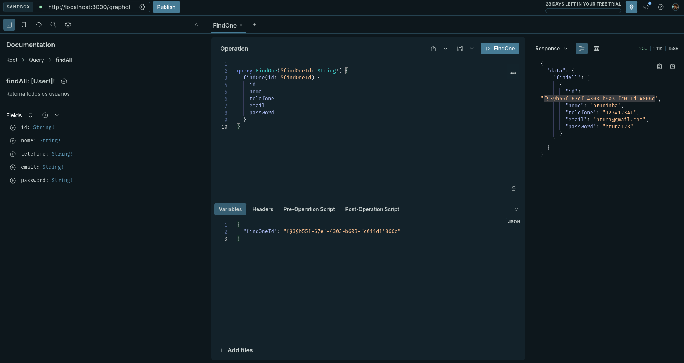Viewport: 684px width, 363px height.
Task: Add the nome field to operation
Action: 13,141
